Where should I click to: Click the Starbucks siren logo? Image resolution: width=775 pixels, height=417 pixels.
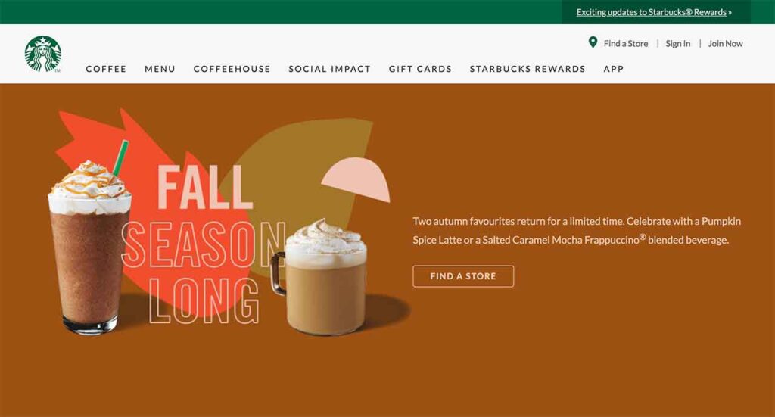pyautogui.click(x=43, y=54)
